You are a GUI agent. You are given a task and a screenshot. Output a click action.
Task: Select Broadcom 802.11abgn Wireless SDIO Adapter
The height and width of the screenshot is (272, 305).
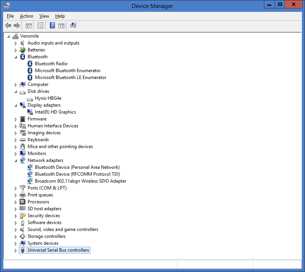pos(81,181)
